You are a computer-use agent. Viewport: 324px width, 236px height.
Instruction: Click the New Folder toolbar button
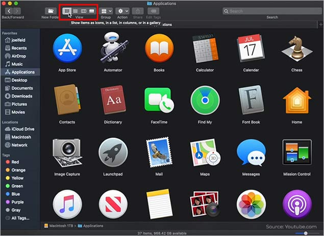click(51, 11)
